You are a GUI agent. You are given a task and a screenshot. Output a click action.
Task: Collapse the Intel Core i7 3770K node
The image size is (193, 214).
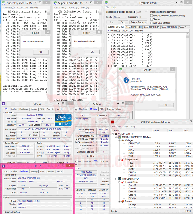pos(116,179)
